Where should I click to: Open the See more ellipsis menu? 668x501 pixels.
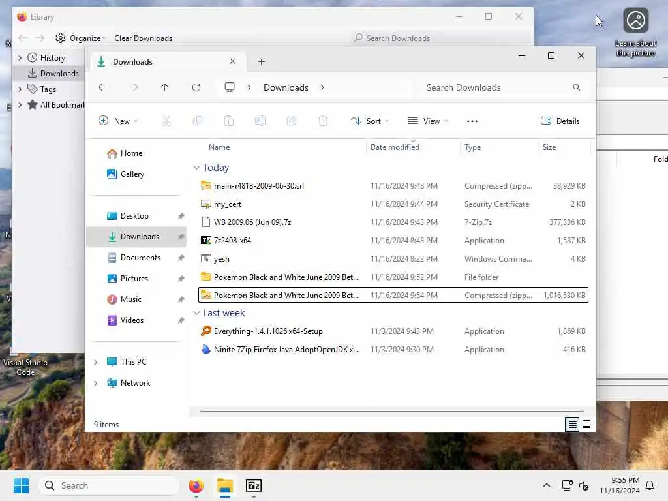point(472,121)
